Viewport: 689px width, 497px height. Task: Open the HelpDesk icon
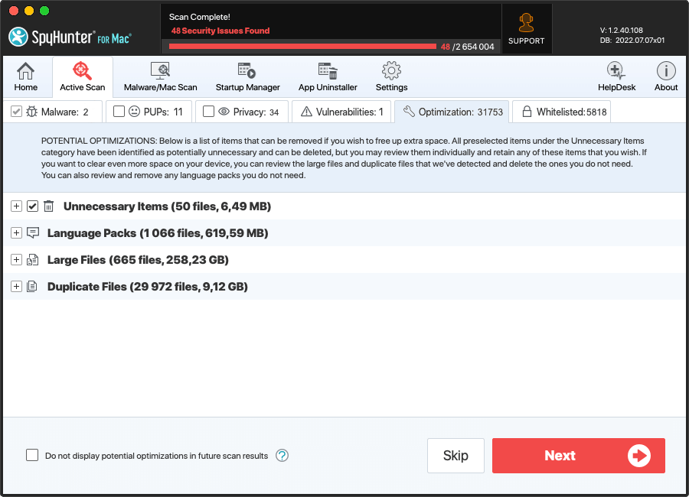(x=616, y=72)
